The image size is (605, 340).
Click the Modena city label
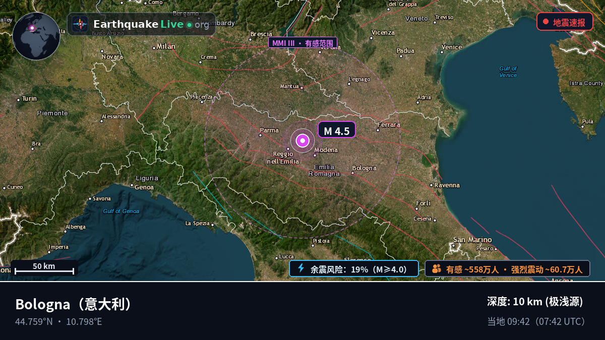point(326,150)
